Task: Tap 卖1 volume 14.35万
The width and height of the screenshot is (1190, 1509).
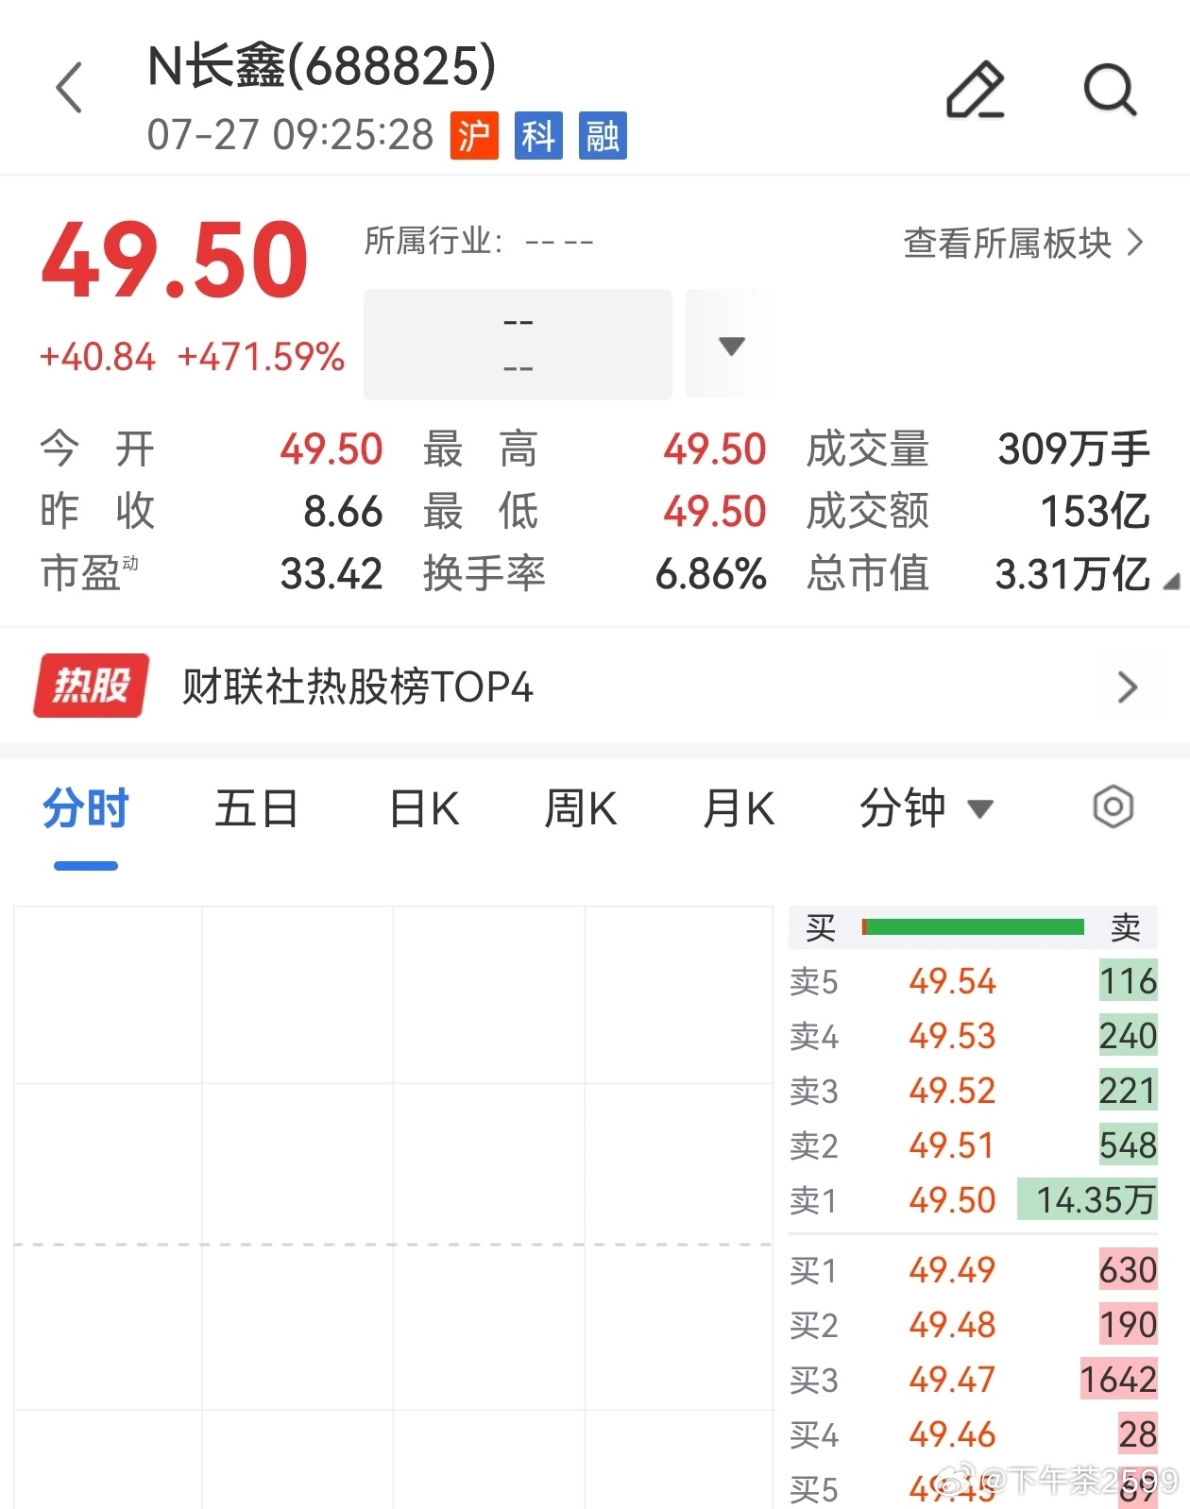Action: click(x=1088, y=1199)
